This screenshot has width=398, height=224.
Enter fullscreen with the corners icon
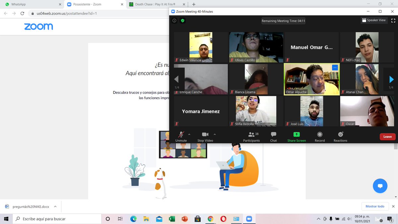[393, 20]
